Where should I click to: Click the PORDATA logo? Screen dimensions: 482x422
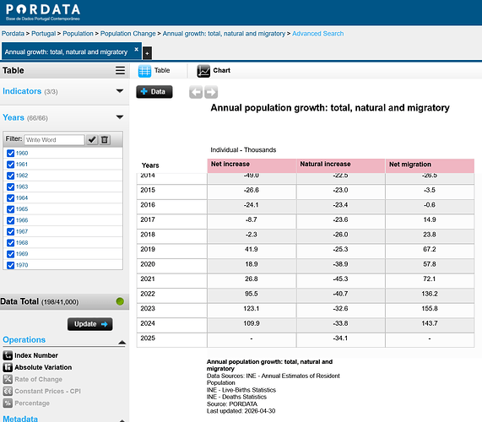[43, 13]
